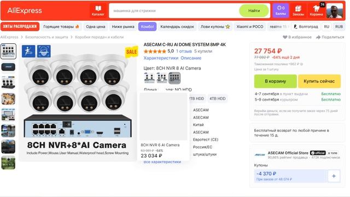Open the Волгоград location selector
The height and width of the screenshot is (197, 350).
(306, 27)
